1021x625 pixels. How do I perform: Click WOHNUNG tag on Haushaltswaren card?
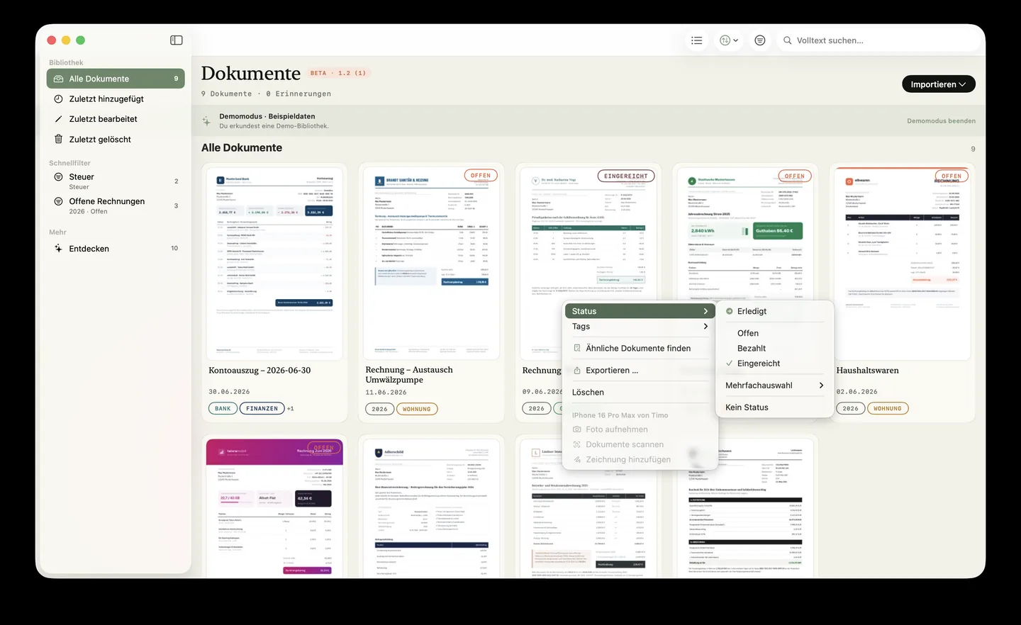coord(888,409)
